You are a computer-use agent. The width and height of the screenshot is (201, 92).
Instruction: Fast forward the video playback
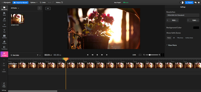[x=102, y=55]
